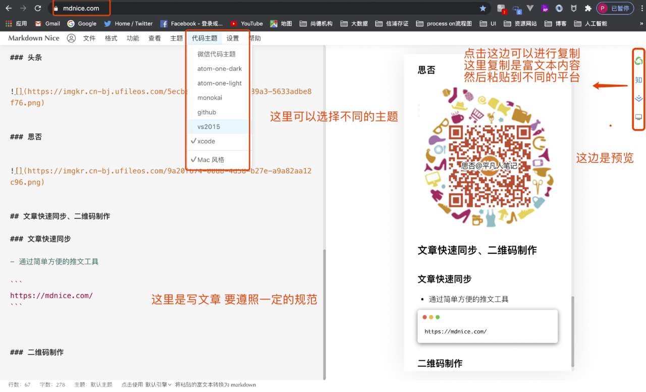
Task: Choose the vs2015 code theme
Action: tap(208, 127)
